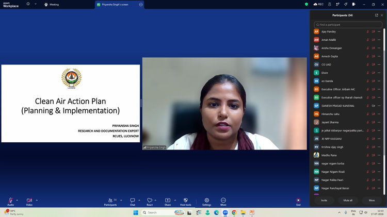Toggle video for eo banda
The width and height of the screenshot is (387, 217).
click(x=374, y=81)
